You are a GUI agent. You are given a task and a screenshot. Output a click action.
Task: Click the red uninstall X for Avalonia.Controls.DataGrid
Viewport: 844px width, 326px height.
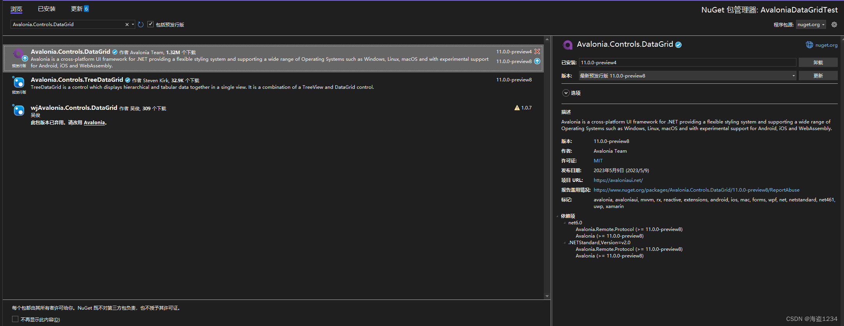click(537, 51)
